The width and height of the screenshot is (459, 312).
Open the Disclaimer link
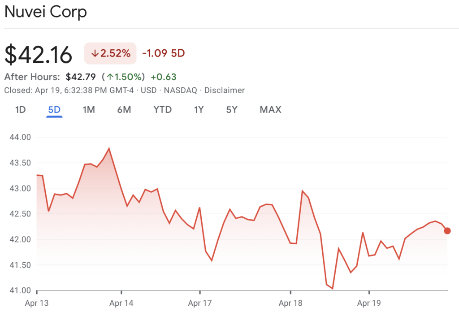pyautogui.click(x=225, y=91)
